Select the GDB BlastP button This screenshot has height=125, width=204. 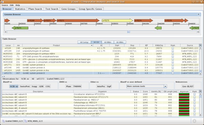coord(41,86)
